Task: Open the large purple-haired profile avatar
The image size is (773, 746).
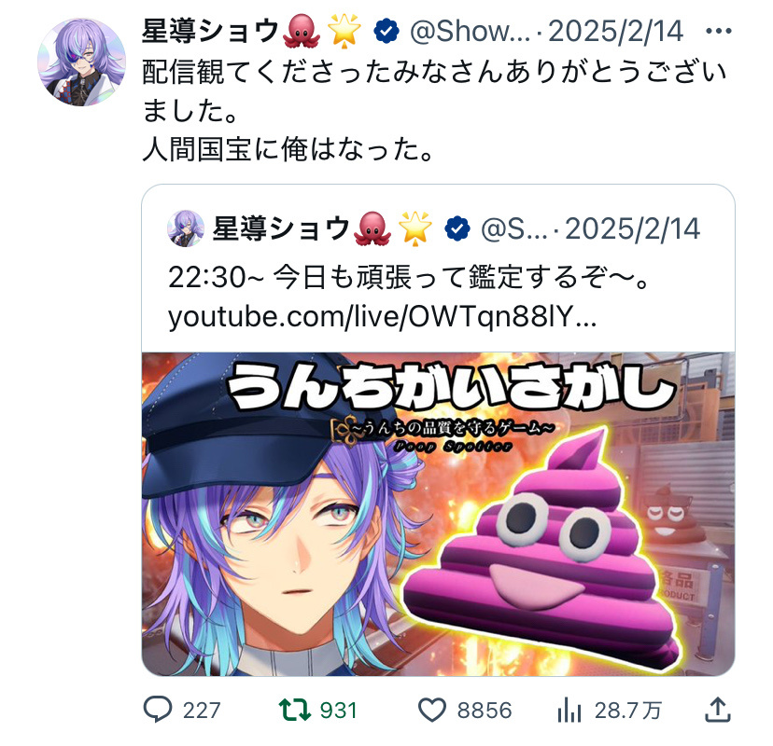Action: click(82, 62)
